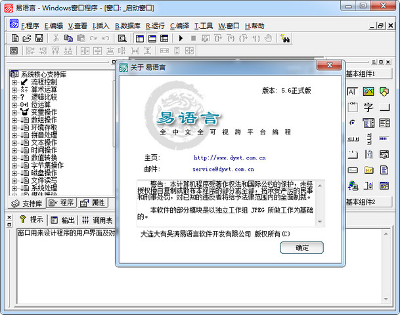400x315 pixels.
Task: Open the C.编译 menu
Action: [179, 26]
